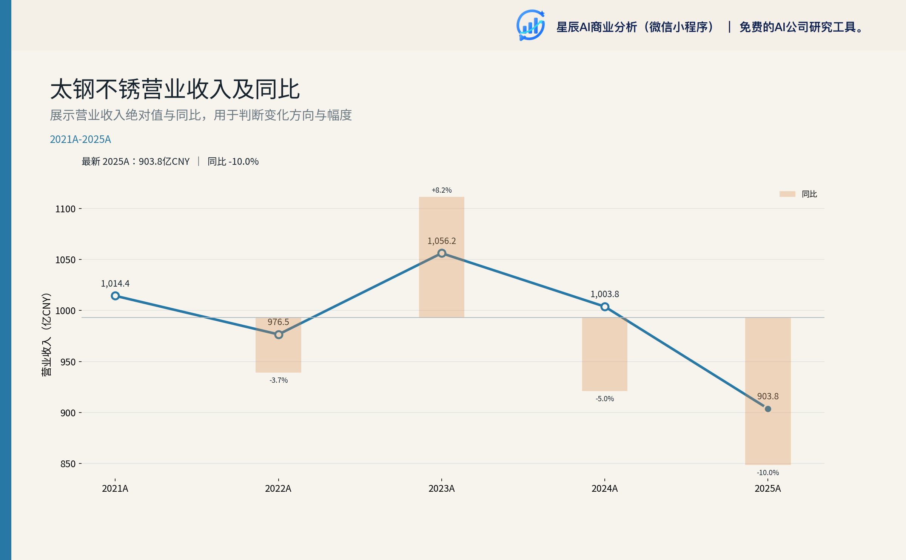Click the 2024A negative 同比 bar

point(605,354)
